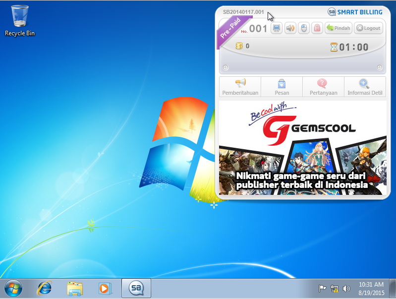The image size is (396, 299).
Task: Click the Smart Billing taskbar button
Action: [x=136, y=288]
